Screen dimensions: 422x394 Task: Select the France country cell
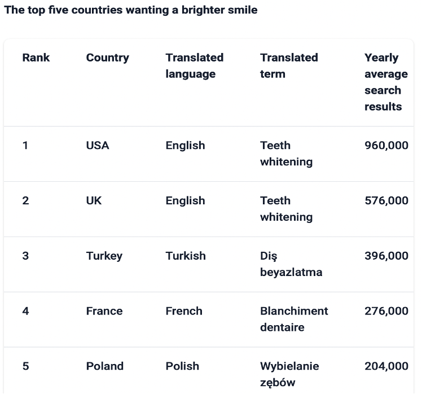[x=104, y=311]
